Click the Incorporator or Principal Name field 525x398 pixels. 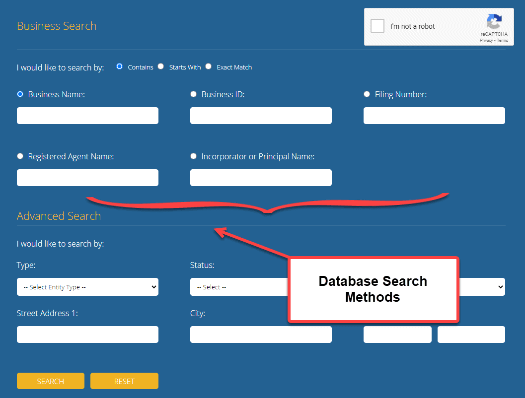[261, 178]
